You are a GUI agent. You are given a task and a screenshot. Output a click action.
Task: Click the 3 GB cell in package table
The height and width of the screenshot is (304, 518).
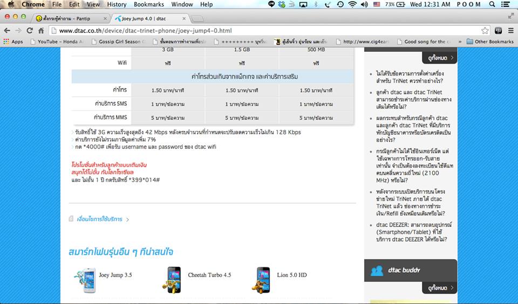pyautogui.click(x=168, y=50)
